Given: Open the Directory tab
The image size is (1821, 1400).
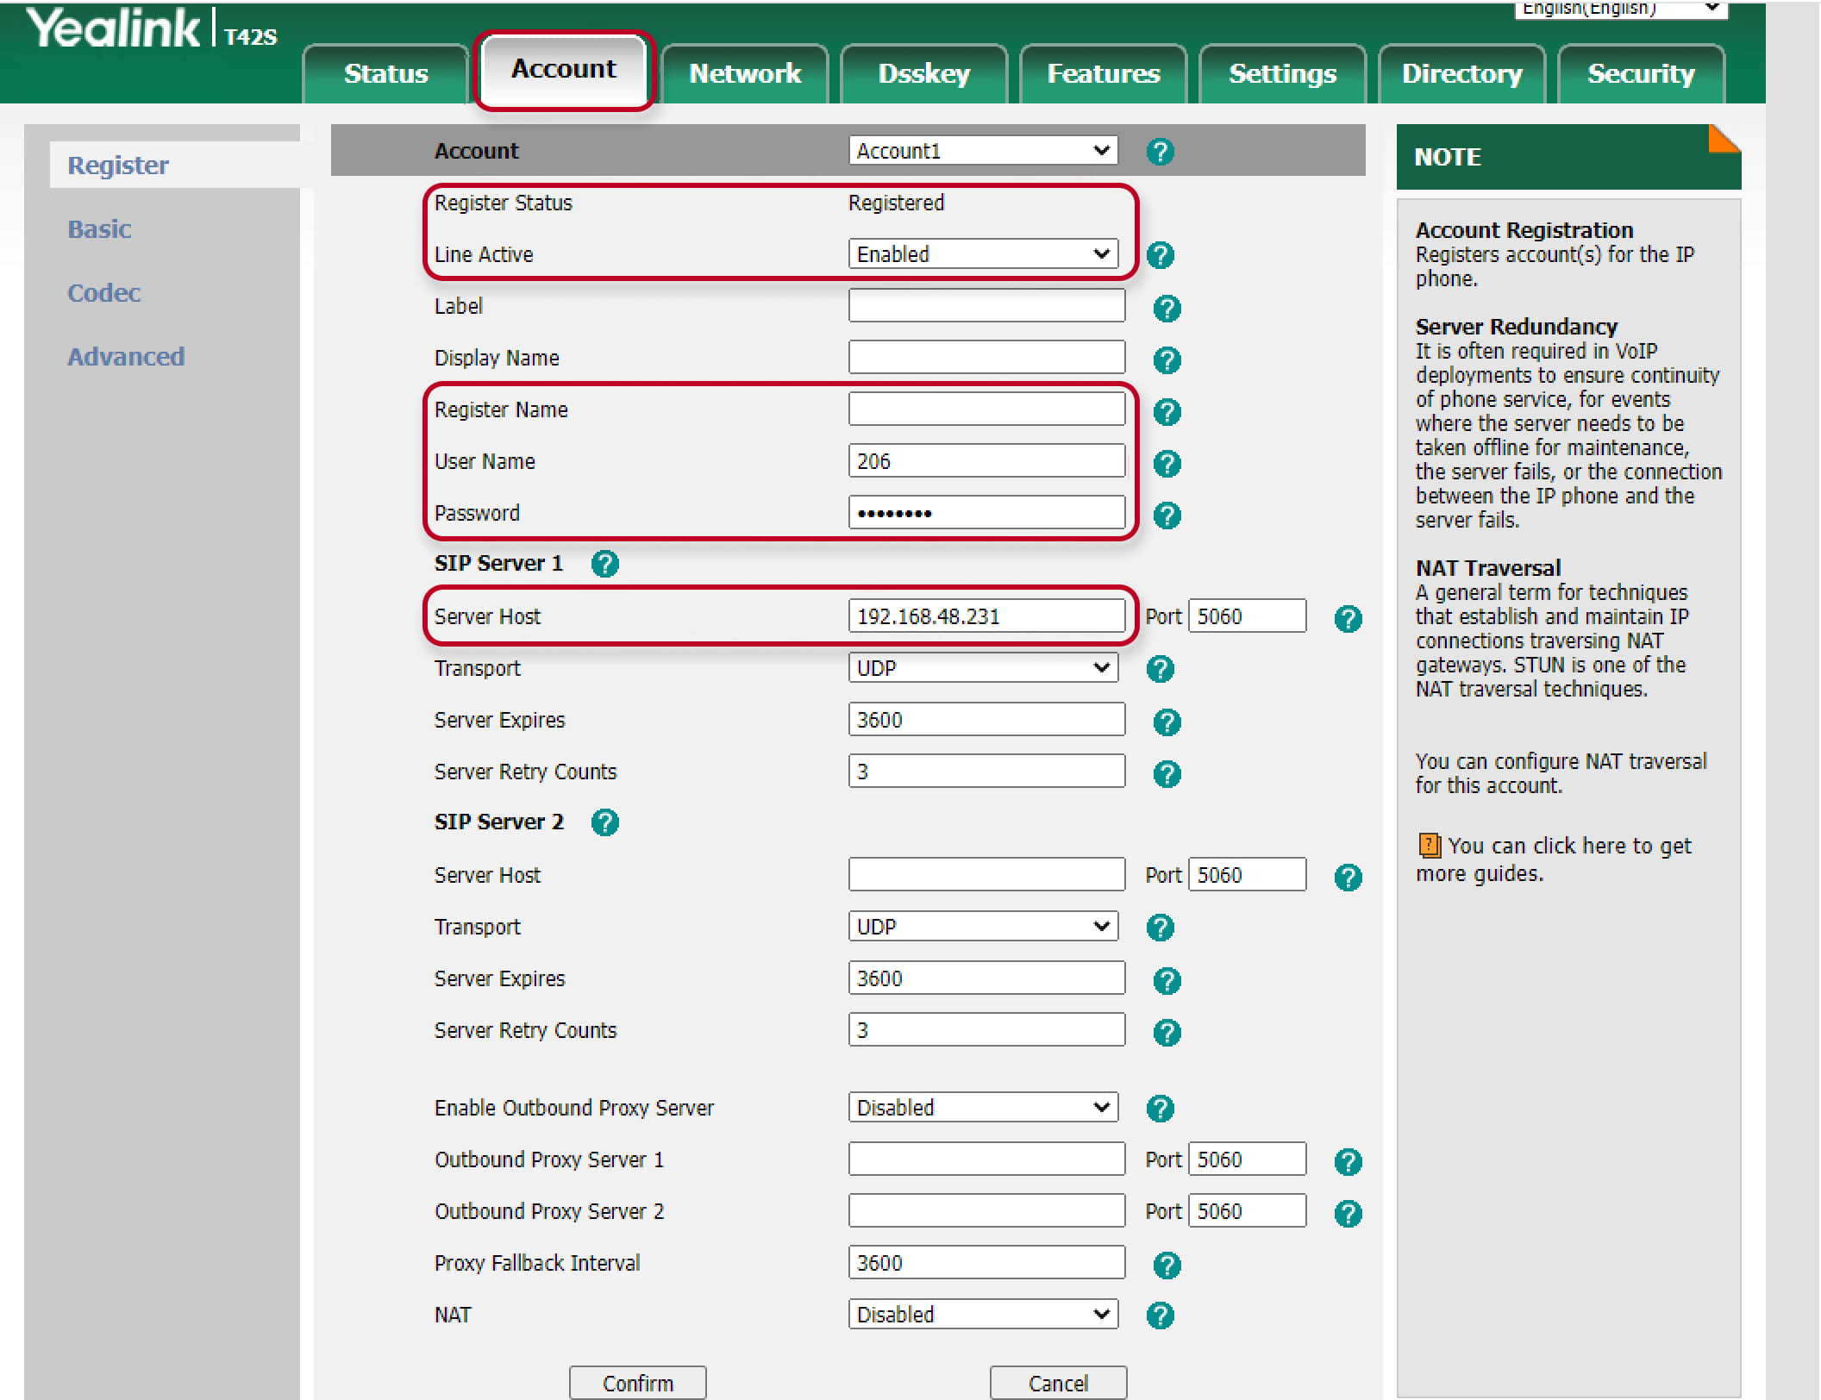Looking at the screenshot, I should point(1462,74).
